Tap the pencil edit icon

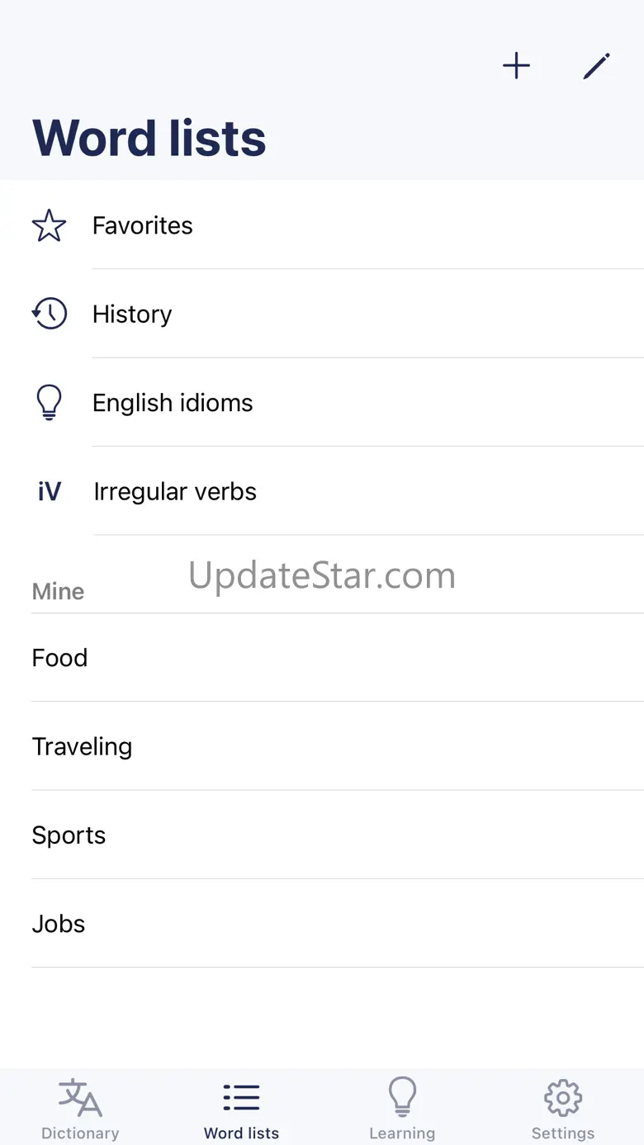596,66
